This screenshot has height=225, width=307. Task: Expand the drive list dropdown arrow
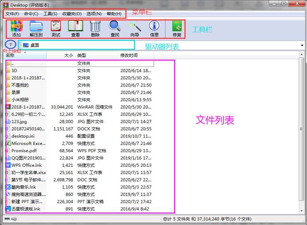coord(302,45)
